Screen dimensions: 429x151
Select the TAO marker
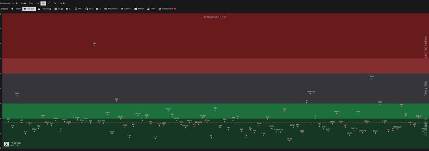(x=116, y=101)
